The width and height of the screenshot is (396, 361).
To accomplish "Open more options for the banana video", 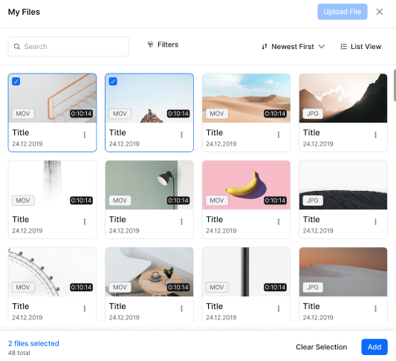I will coord(279,221).
